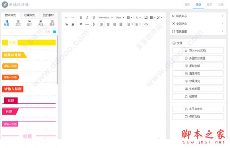Open 全网热点 panel entry

pos(198,24)
